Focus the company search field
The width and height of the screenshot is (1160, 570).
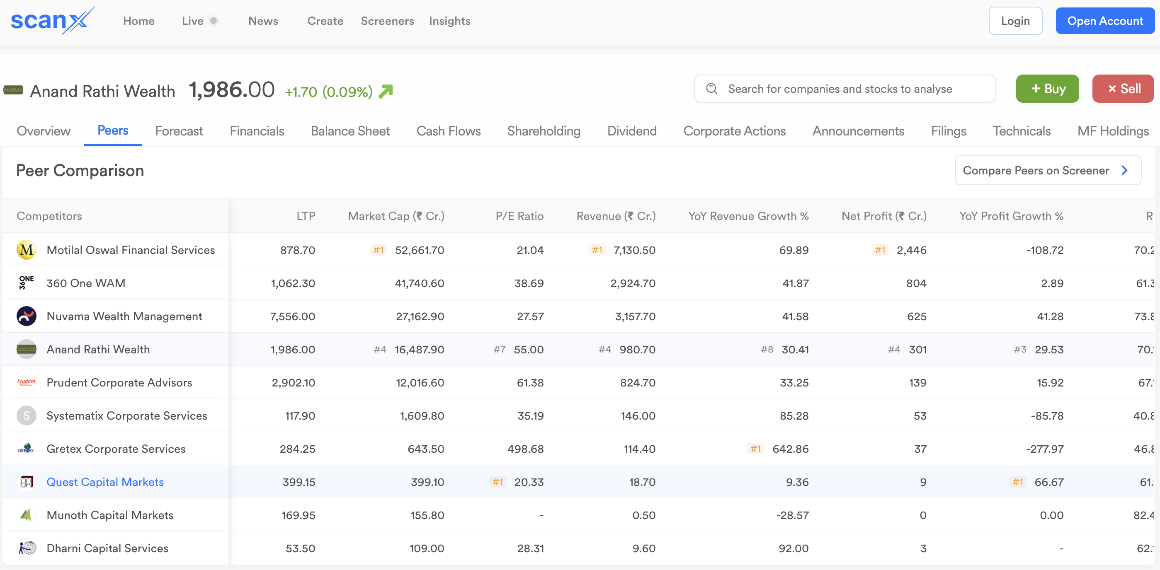click(x=845, y=89)
